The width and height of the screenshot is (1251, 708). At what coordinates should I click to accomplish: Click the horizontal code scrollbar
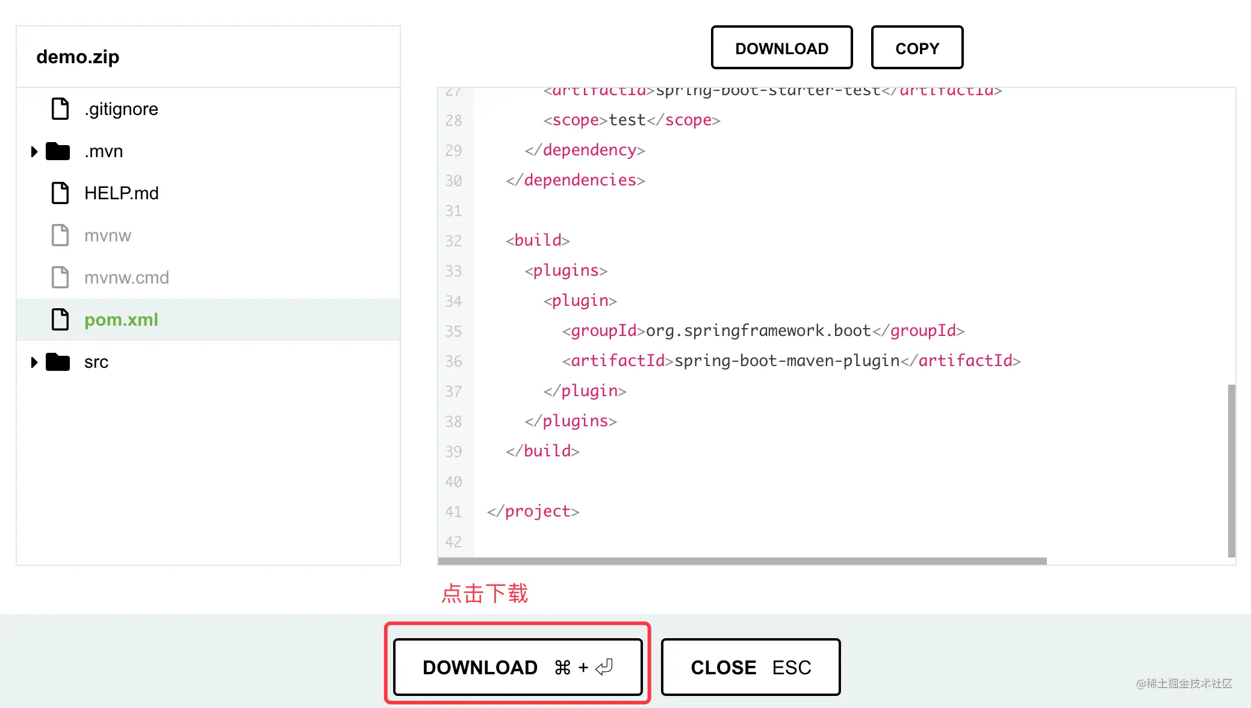click(742, 561)
